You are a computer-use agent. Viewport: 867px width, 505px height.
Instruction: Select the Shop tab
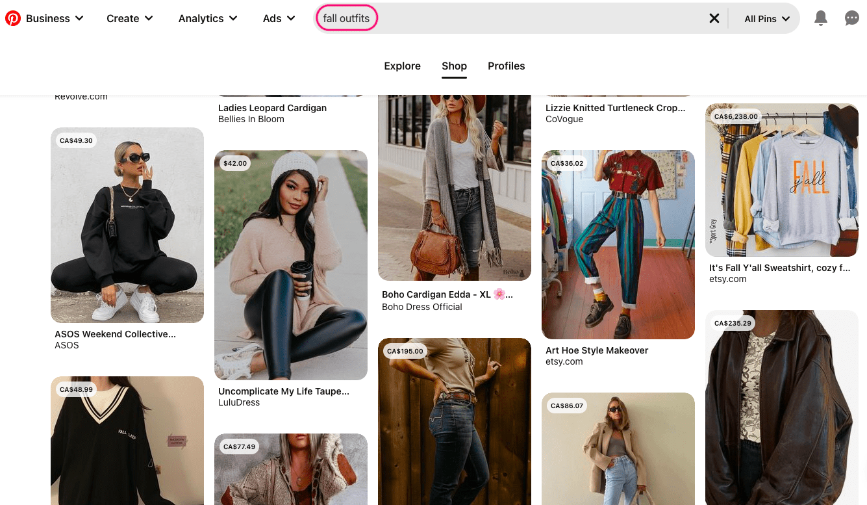click(x=454, y=66)
